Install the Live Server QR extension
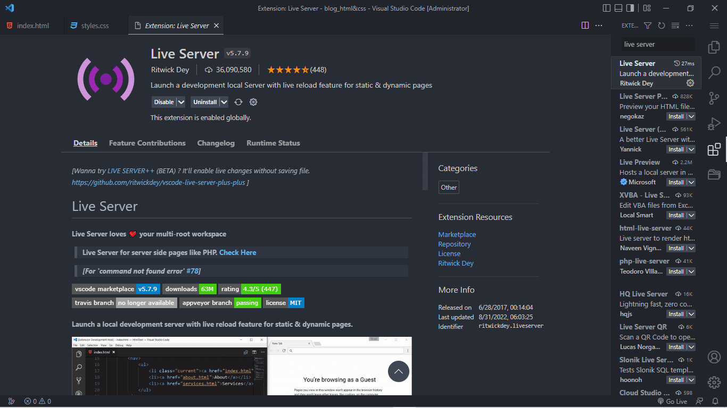Image resolution: width=727 pixels, height=408 pixels. pos(676,347)
